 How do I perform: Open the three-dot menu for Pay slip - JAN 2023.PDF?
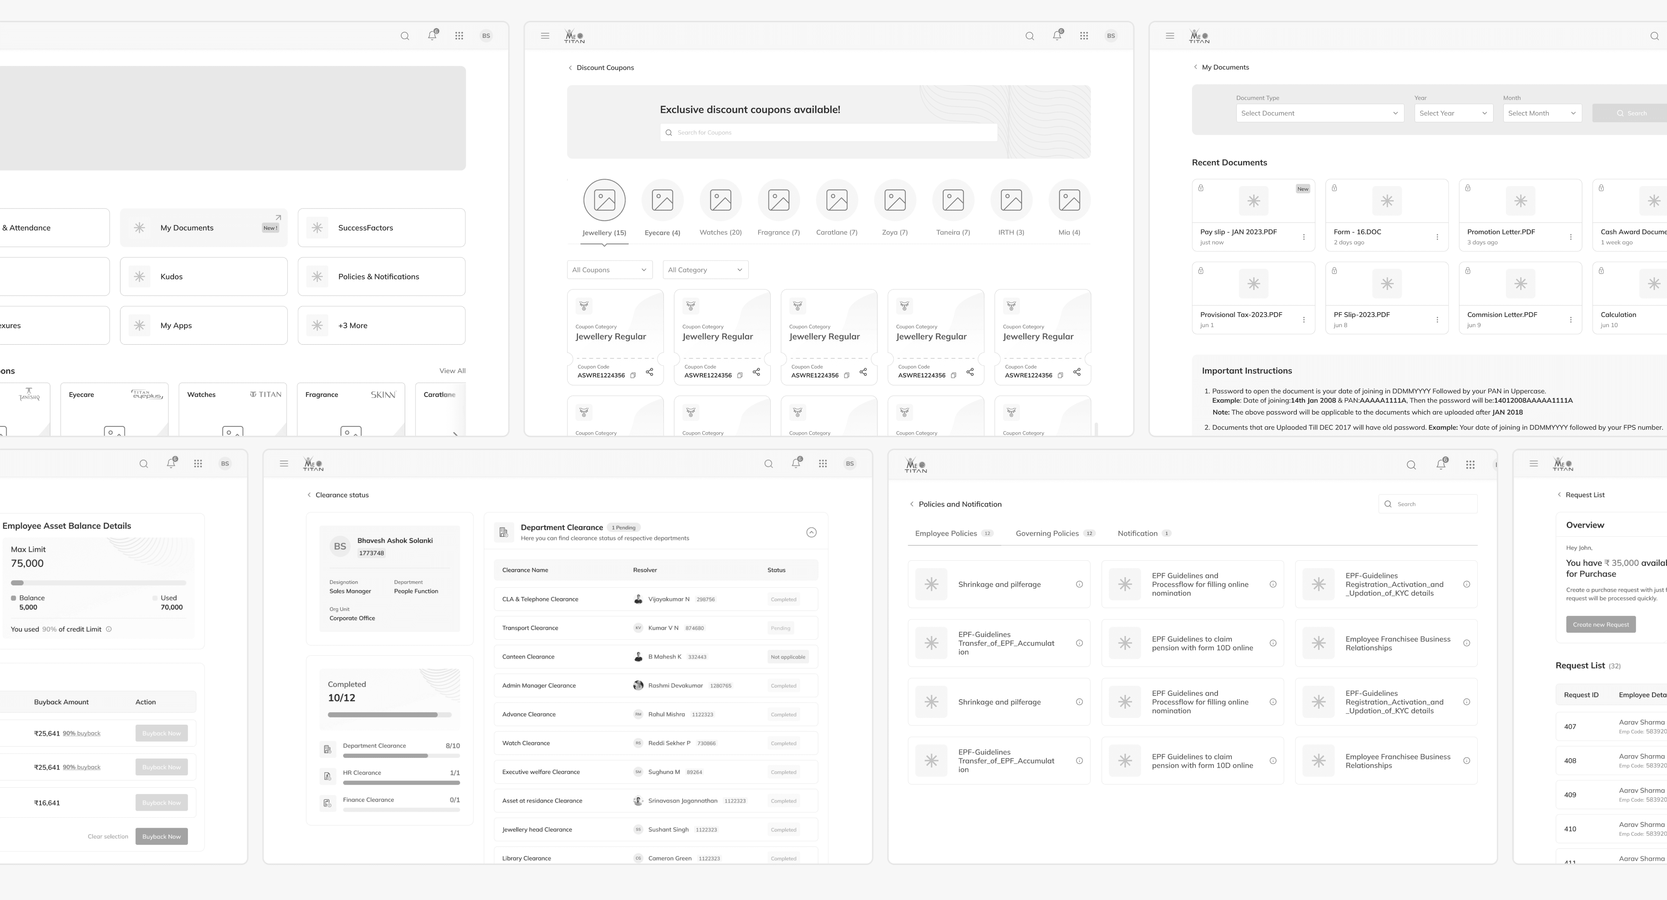1303,237
